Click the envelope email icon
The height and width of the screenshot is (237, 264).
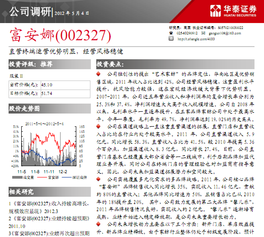click(x=203, y=33)
